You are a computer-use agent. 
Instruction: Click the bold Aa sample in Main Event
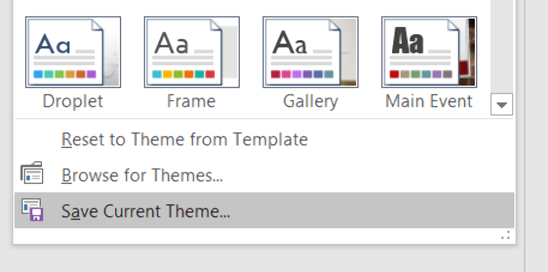pyautogui.click(x=408, y=42)
